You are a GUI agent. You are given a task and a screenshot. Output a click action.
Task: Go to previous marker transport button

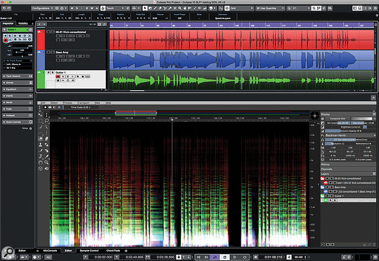[199, 257]
